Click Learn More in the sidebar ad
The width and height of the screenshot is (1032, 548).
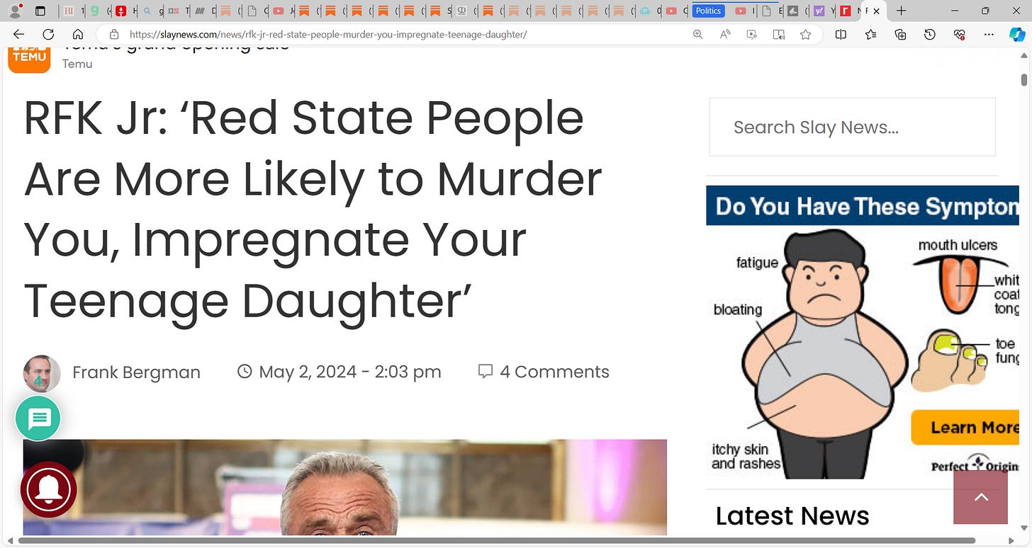pyautogui.click(x=965, y=427)
